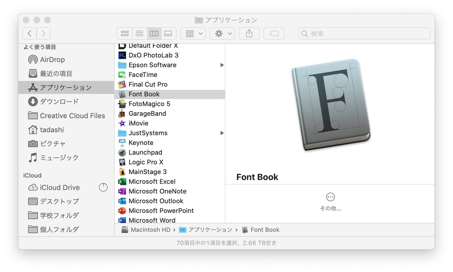
Task: Expand the JustSystems folder arrow
Action: click(222, 133)
